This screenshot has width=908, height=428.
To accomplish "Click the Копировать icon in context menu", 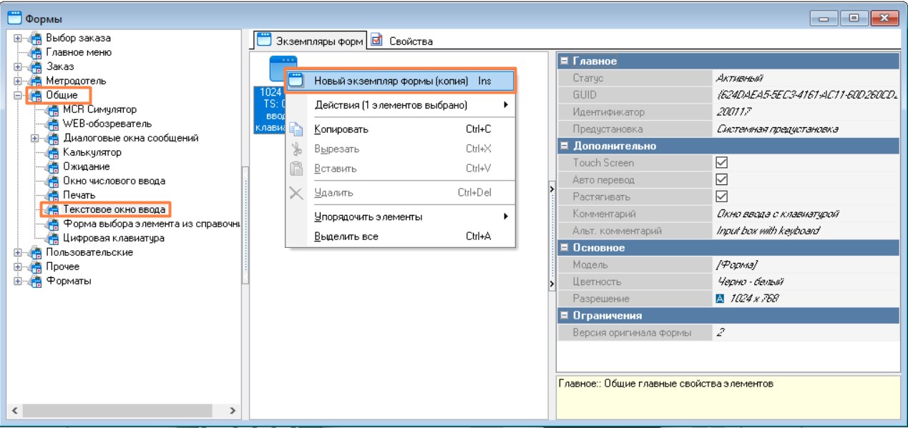I will pos(296,129).
